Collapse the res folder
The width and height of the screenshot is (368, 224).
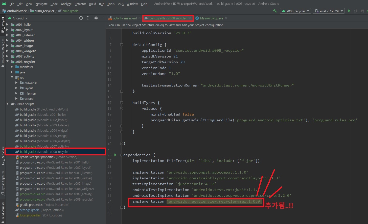pyautogui.click(x=12, y=77)
